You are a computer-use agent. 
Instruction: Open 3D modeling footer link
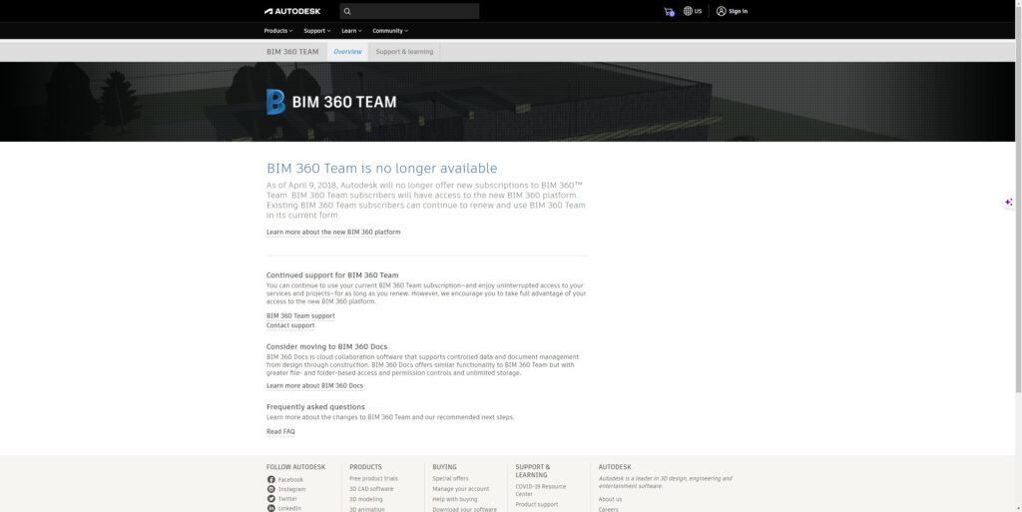(x=366, y=499)
